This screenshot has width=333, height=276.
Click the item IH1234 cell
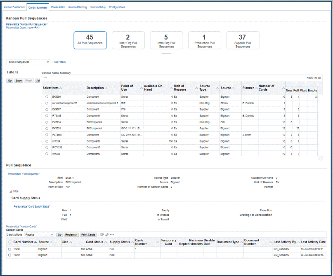pos(69,141)
